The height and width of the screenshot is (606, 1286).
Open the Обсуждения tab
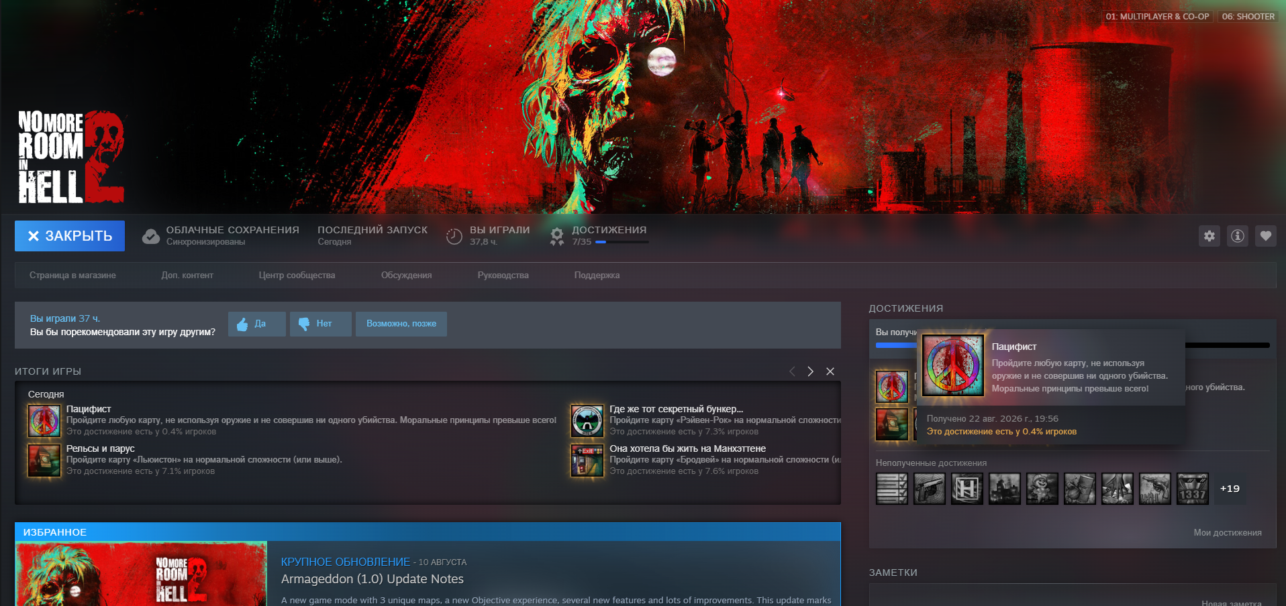407,276
